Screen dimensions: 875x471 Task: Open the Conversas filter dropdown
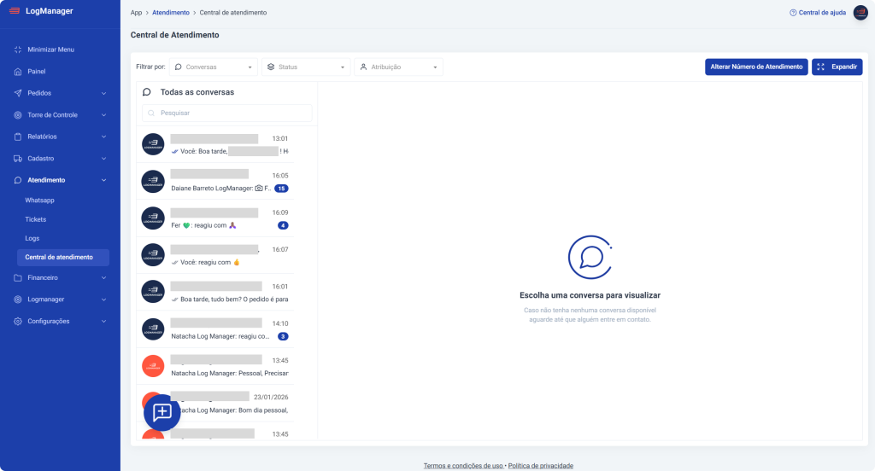coord(214,67)
